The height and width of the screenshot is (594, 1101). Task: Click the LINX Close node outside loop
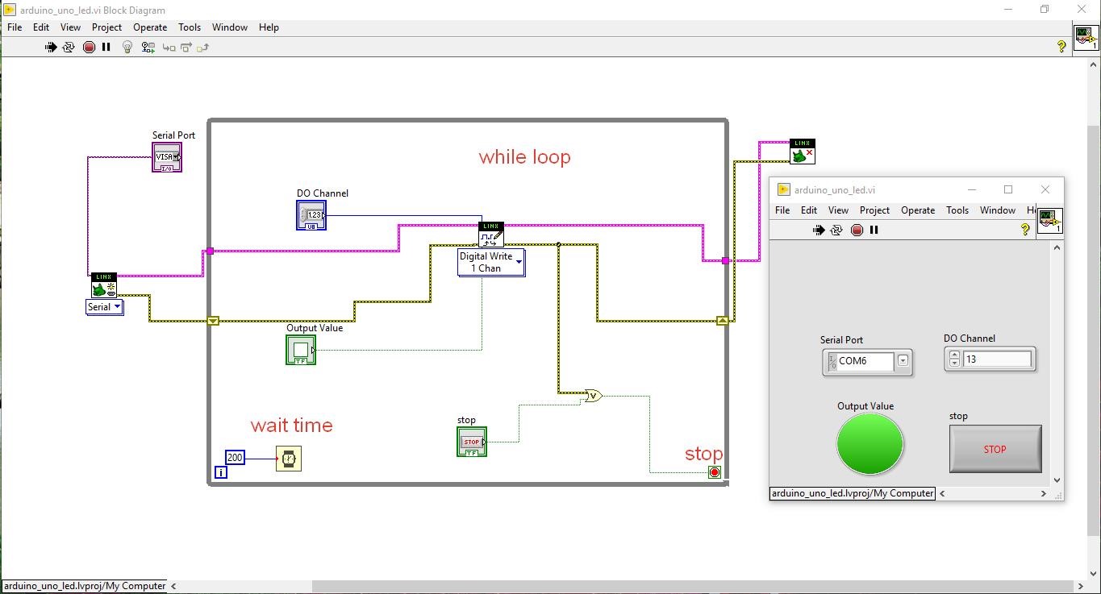tap(802, 152)
